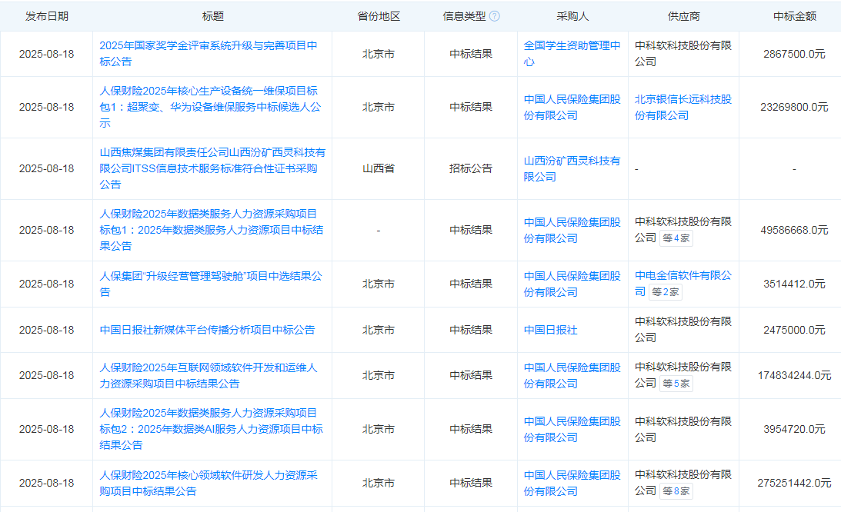The height and width of the screenshot is (512, 841).
Task: Open purchaser link 山西汾矿西灵科技有限公司
Action: 572,168
